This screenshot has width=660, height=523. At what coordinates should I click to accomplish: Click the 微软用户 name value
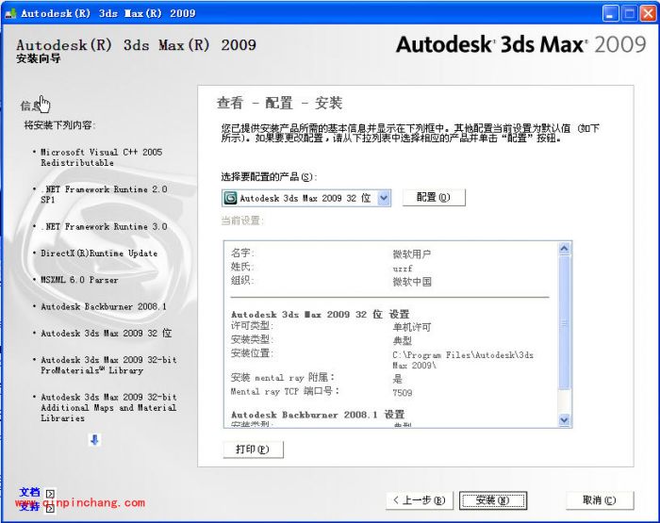pyautogui.click(x=412, y=254)
